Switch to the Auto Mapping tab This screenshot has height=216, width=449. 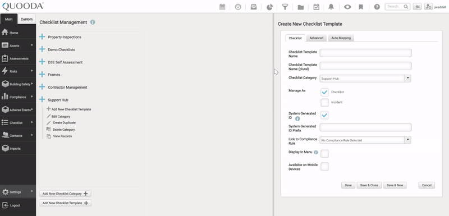[x=341, y=38]
